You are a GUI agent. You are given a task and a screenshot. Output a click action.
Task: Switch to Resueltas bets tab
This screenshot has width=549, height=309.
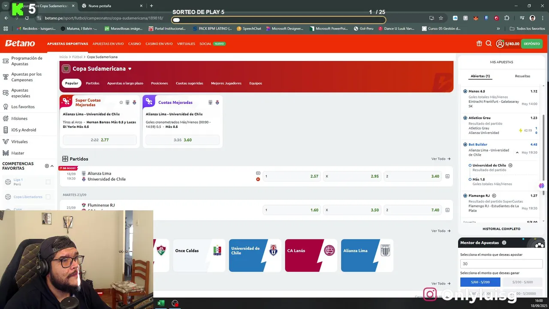pos(522,76)
